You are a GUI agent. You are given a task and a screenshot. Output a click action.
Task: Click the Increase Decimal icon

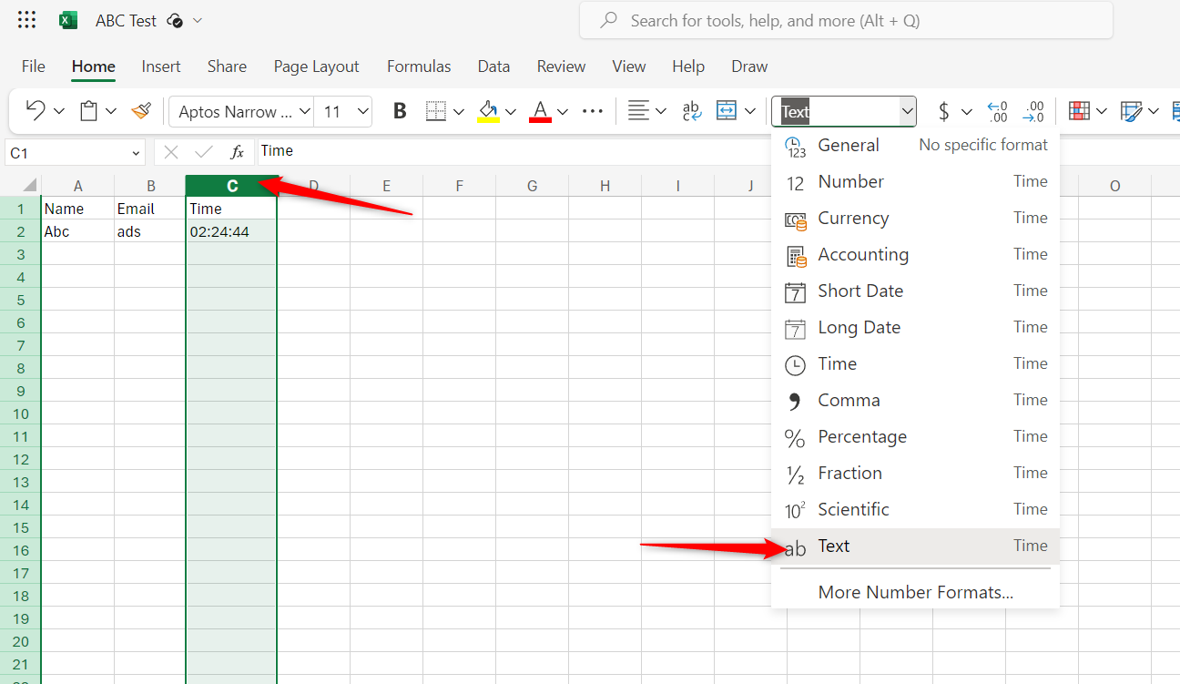tap(997, 111)
